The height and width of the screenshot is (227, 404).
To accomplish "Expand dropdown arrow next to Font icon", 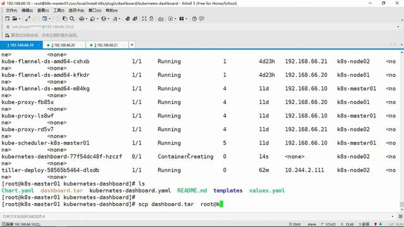I will coord(120,19).
